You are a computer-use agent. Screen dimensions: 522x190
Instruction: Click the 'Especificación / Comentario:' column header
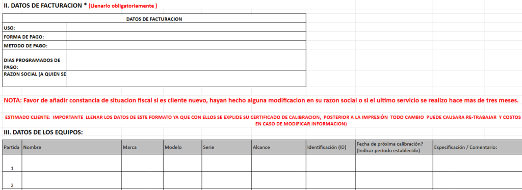[477, 147]
